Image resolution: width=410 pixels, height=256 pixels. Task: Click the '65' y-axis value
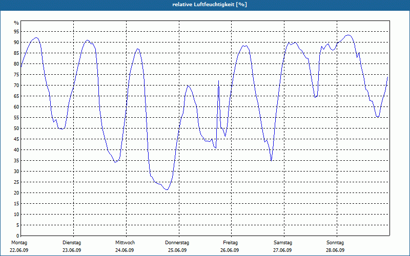click(x=16, y=96)
